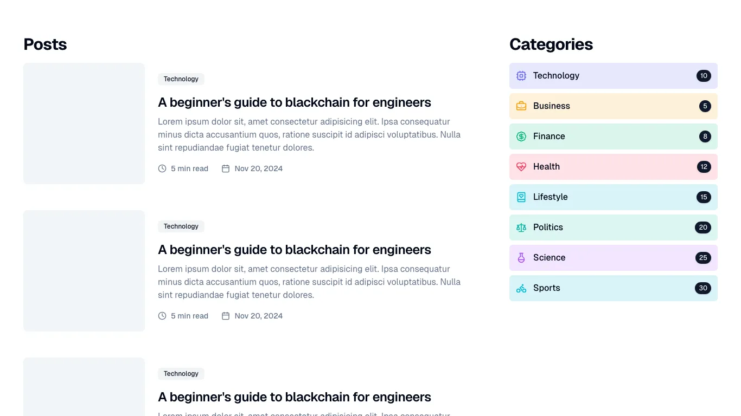Viewport: 741px width, 416px height.
Task: Select the Politics category label
Action: point(548,227)
